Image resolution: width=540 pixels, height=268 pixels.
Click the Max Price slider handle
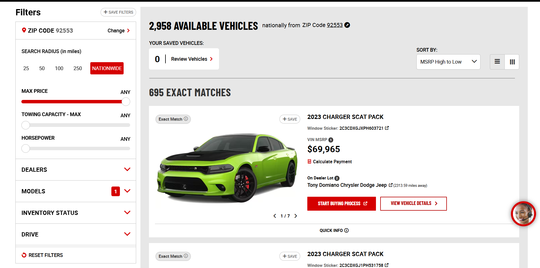click(x=126, y=102)
